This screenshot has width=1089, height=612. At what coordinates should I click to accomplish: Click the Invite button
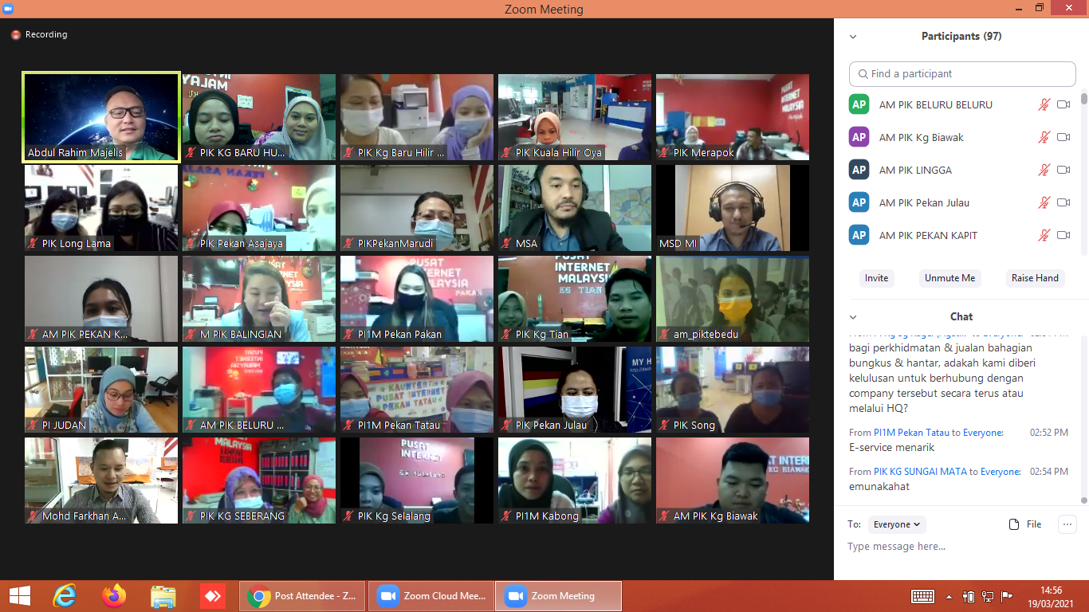[876, 278]
